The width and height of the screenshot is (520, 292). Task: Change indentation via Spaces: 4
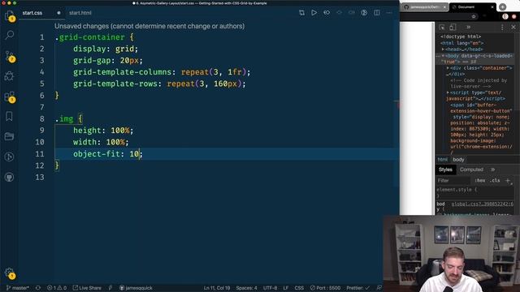246,288
